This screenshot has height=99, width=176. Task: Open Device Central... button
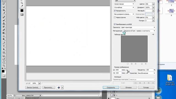click(33, 87)
